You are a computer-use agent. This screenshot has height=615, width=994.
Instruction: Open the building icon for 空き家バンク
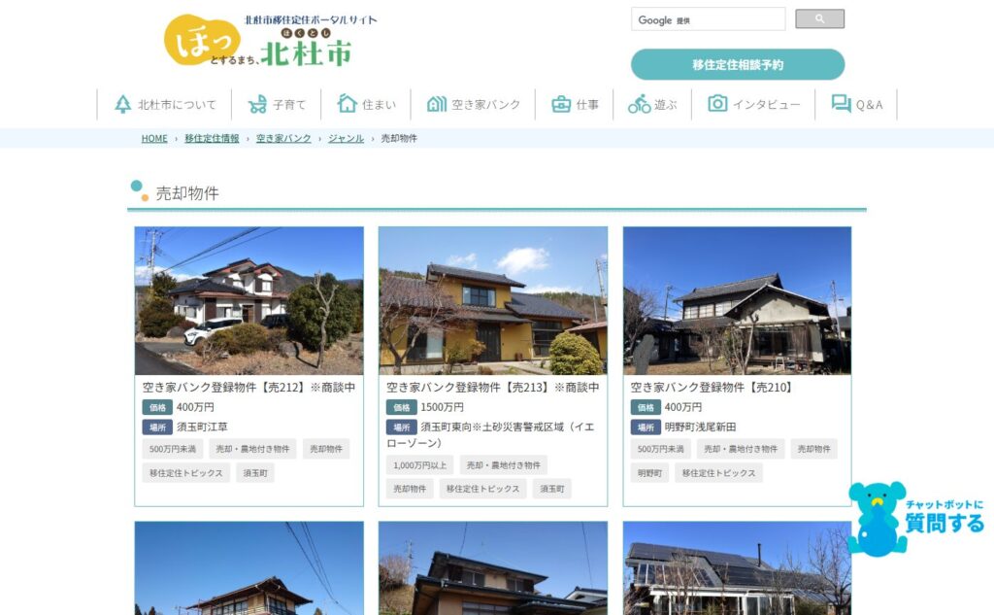(x=437, y=104)
